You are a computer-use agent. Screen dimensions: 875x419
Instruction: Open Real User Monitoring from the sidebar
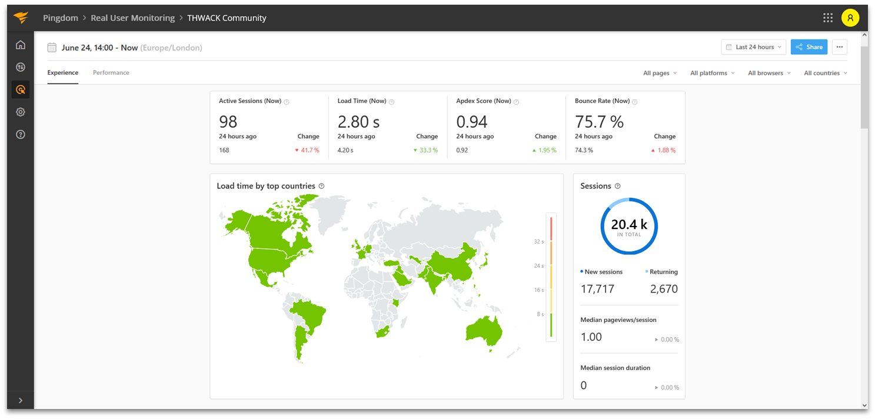(20, 89)
